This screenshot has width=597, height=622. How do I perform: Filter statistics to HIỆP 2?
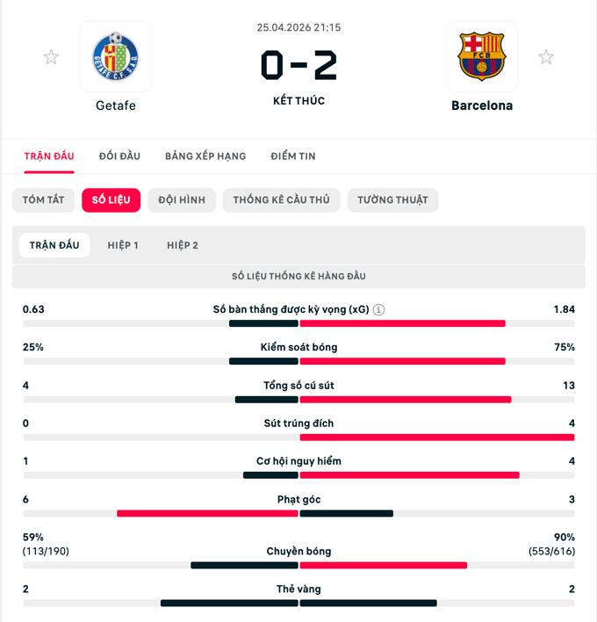click(183, 245)
